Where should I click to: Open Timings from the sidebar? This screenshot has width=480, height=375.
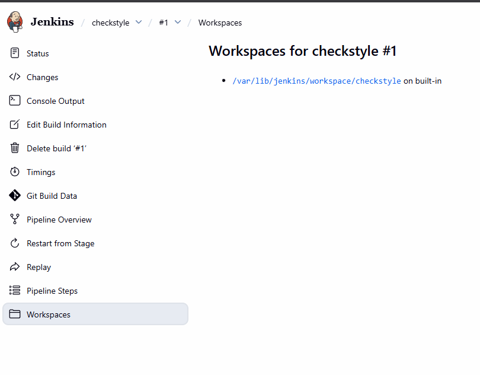tap(95, 171)
